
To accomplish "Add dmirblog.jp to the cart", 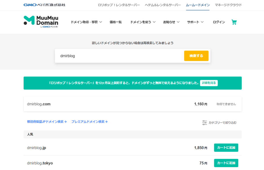I will (x=226, y=148).
